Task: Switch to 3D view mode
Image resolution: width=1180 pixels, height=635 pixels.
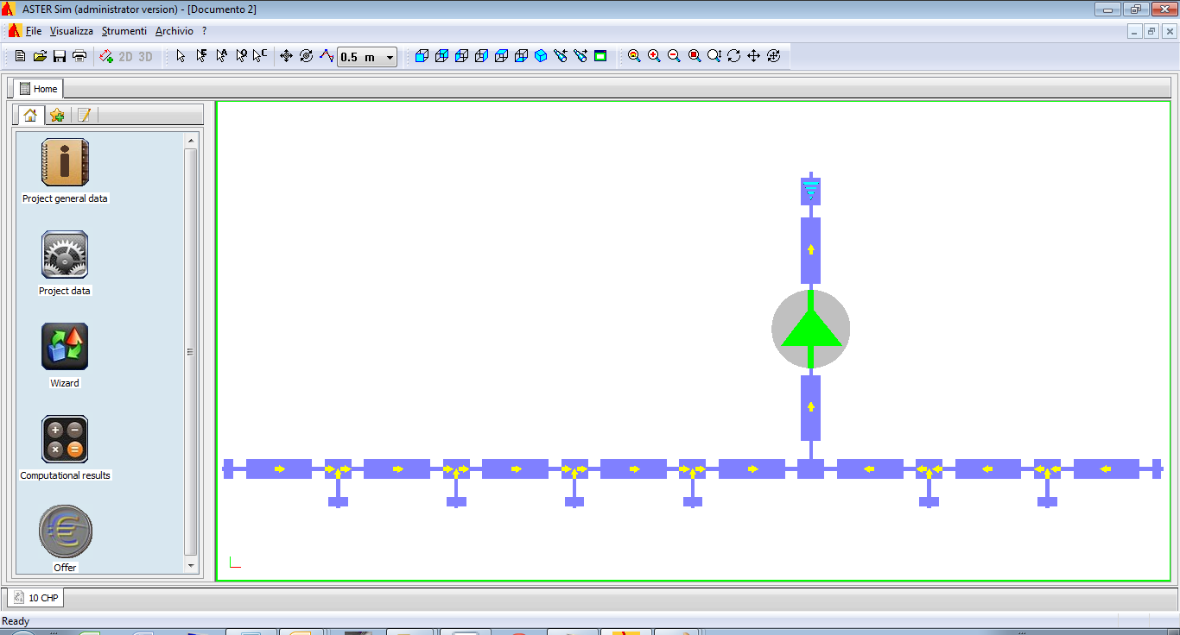Action: [x=146, y=57]
